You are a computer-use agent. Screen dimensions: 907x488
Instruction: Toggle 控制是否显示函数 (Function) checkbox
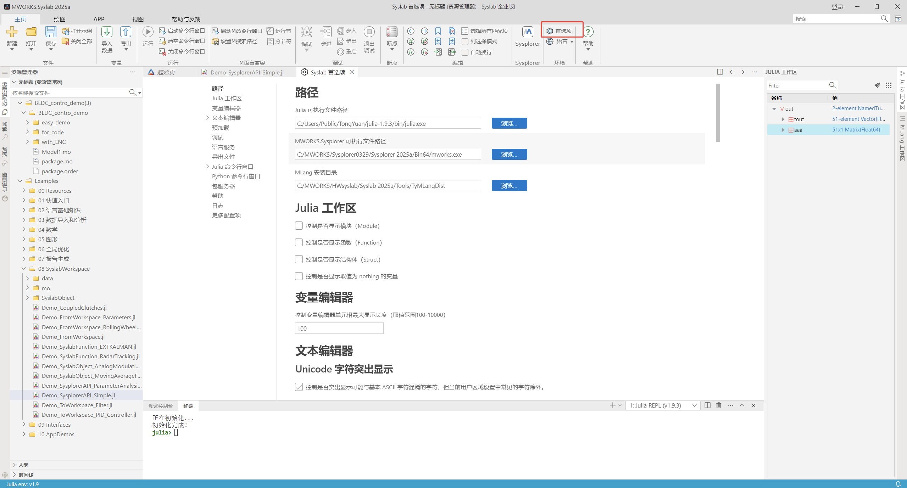click(299, 242)
